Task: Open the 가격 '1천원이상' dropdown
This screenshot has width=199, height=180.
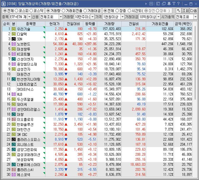Action: (122, 17)
